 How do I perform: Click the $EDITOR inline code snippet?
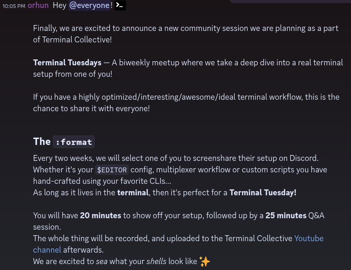112,170
